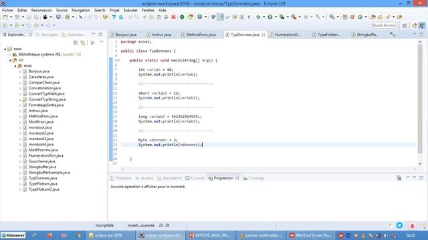
Task: Click the Coverage run icon
Action: click(282, 17)
